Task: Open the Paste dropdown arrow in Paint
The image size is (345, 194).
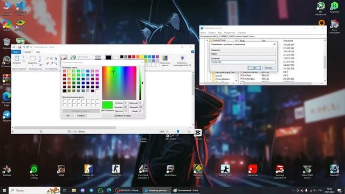Action: pos(17,65)
